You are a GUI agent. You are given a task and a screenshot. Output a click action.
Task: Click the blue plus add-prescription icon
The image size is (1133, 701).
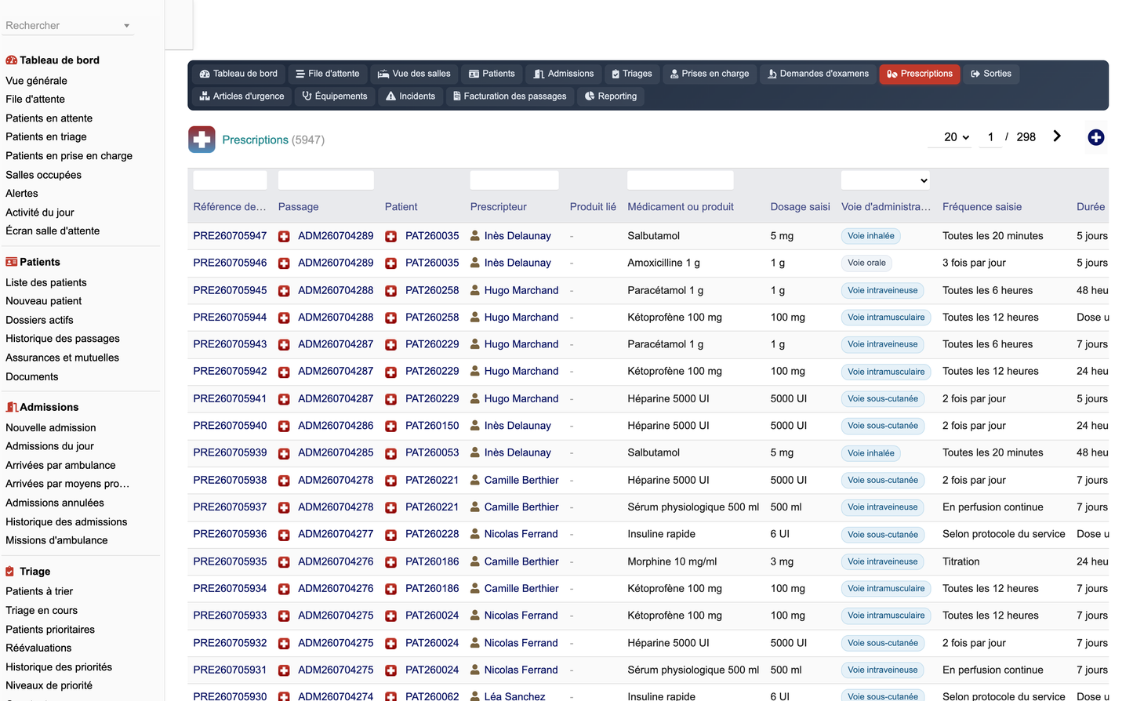1096,138
